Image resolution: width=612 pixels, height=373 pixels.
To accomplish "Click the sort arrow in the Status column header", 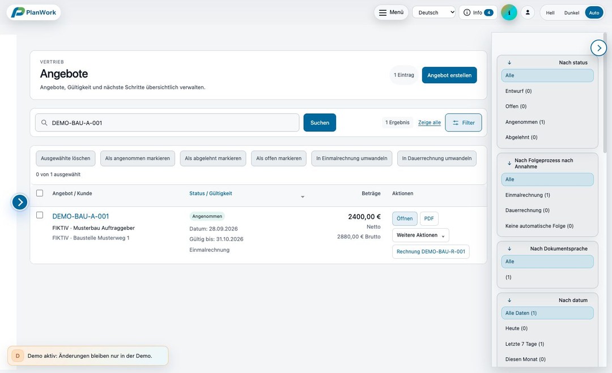I will (x=303, y=197).
